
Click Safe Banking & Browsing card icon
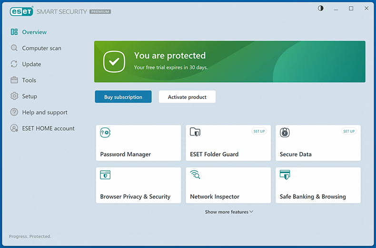tap(285, 175)
